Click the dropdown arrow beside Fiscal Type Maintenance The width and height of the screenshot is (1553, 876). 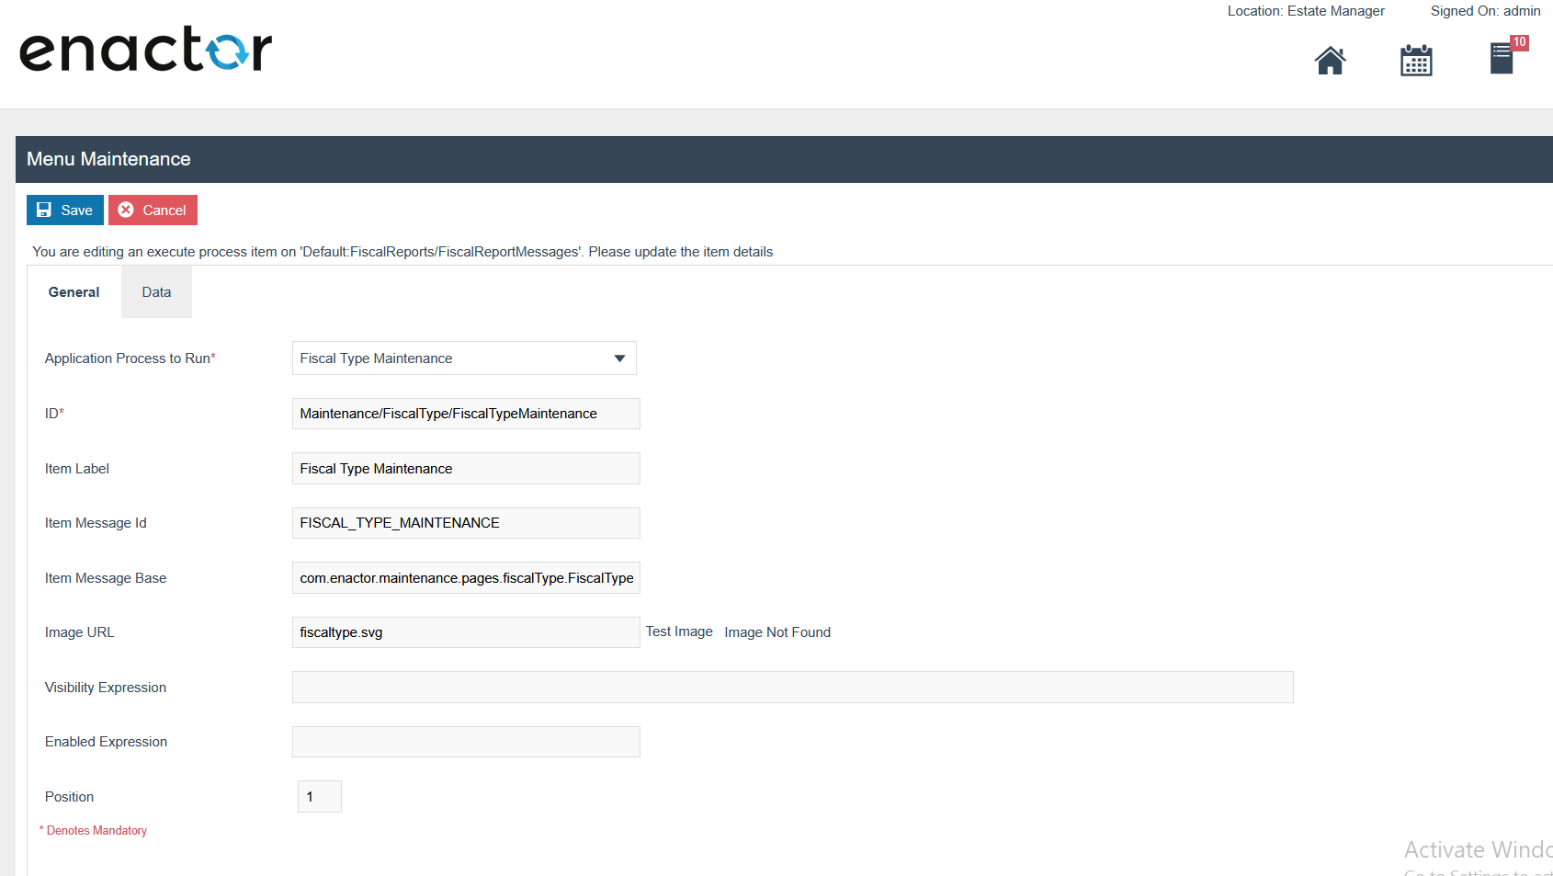tap(619, 358)
